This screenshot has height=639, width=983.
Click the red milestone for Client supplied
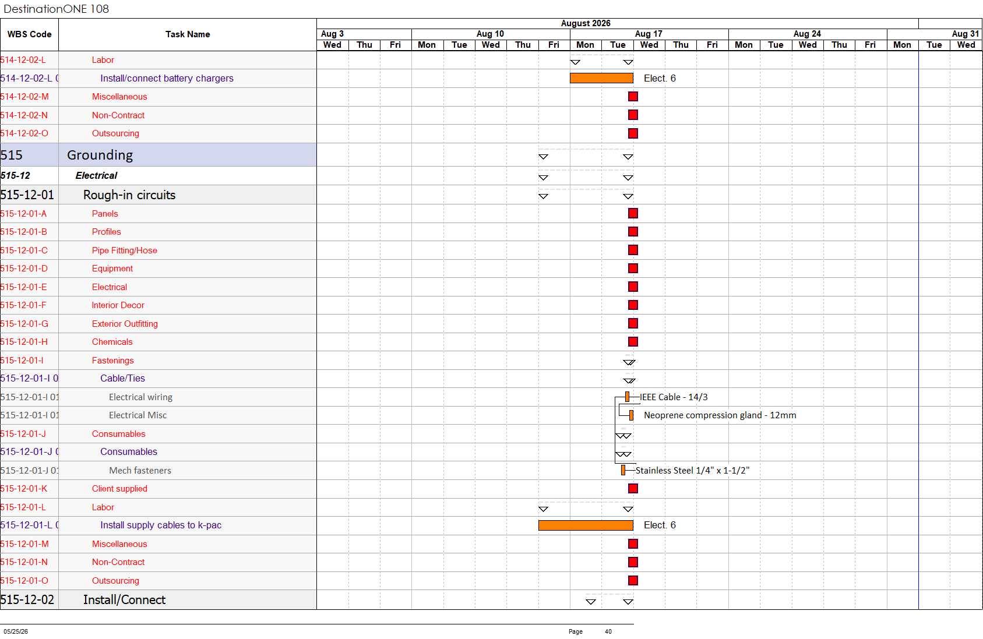(633, 488)
